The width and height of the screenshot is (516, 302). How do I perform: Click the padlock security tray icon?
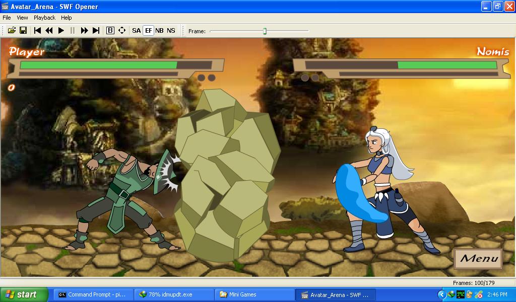click(x=469, y=294)
